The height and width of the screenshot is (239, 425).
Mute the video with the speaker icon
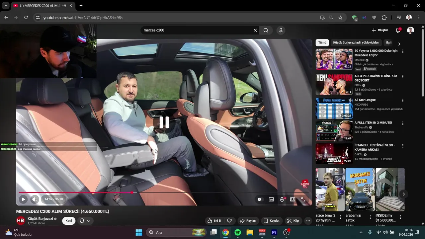click(35, 199)
